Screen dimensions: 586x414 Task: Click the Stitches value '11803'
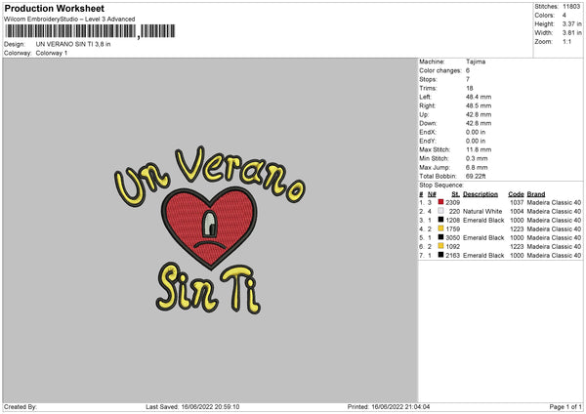point(571,7)
